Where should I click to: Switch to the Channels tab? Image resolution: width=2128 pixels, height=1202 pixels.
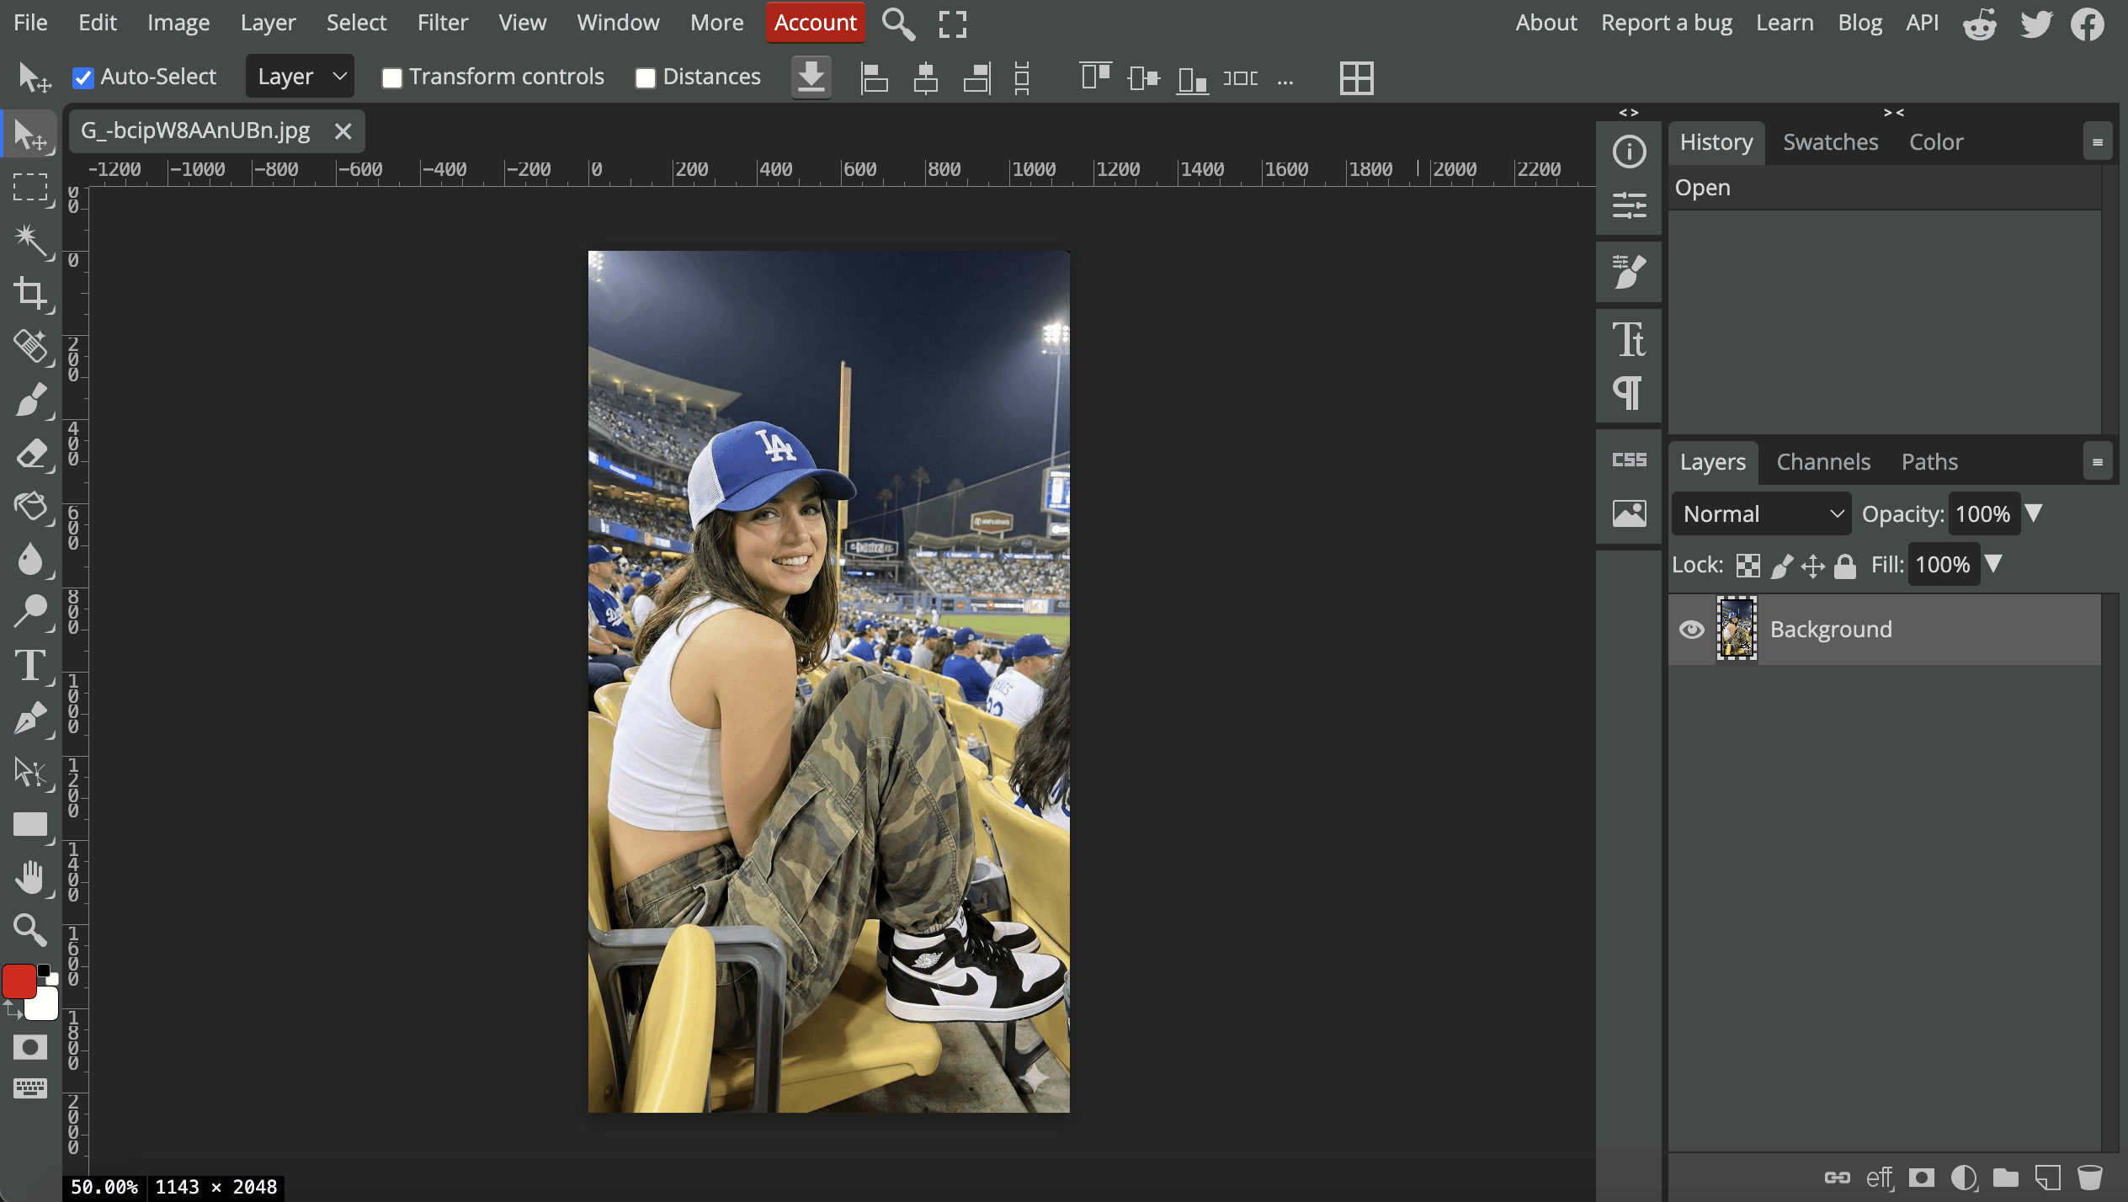(1823, 462)
